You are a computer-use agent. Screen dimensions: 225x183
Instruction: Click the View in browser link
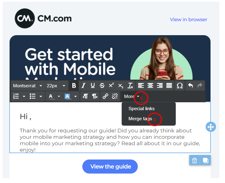click(x=188, y=20)
